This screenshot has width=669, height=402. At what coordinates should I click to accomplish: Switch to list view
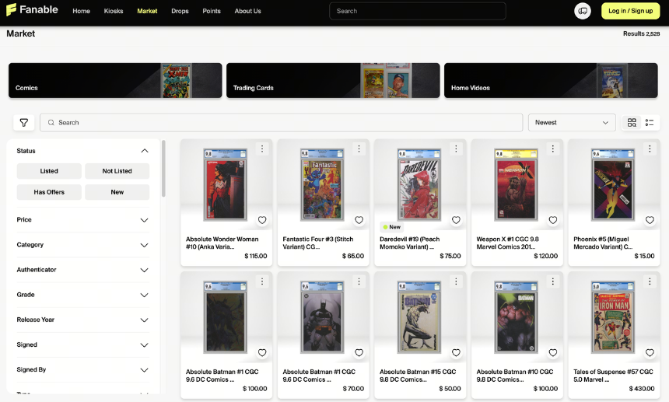pyautogui.click(x=650, y=123)
